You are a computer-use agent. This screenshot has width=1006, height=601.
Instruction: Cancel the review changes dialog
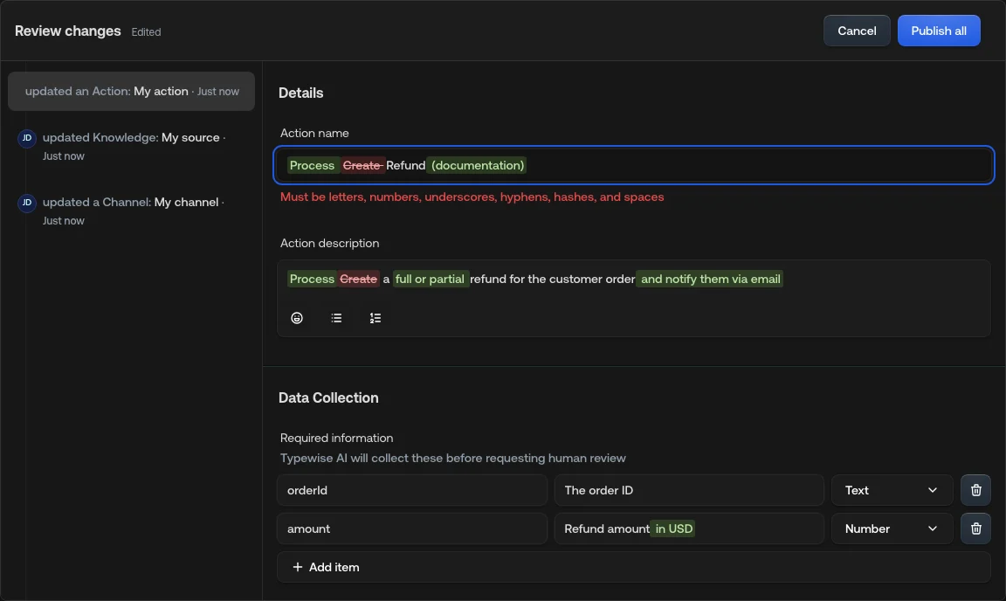click(857, 31)
